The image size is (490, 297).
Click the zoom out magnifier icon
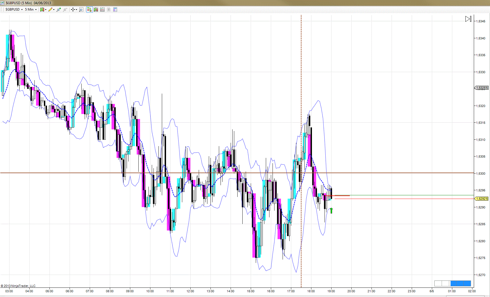click(65, 9)
